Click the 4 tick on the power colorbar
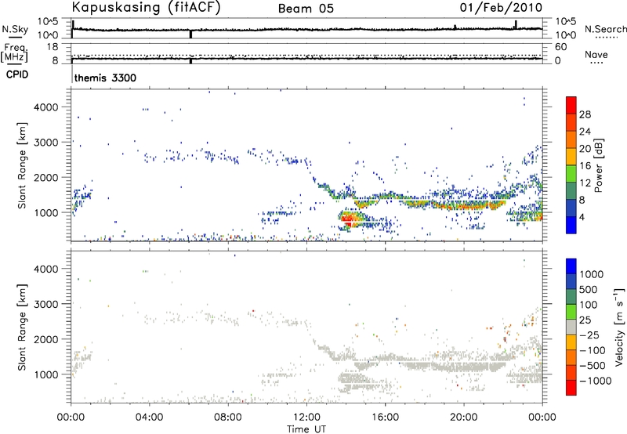 click(582, 218)
